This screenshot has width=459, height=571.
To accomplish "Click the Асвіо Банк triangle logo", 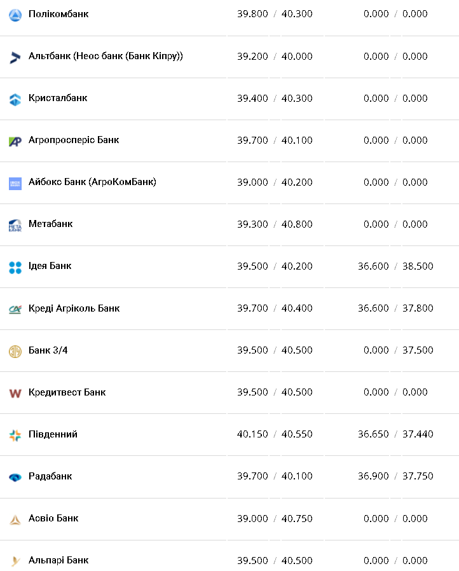I will (x=15, y=519).
